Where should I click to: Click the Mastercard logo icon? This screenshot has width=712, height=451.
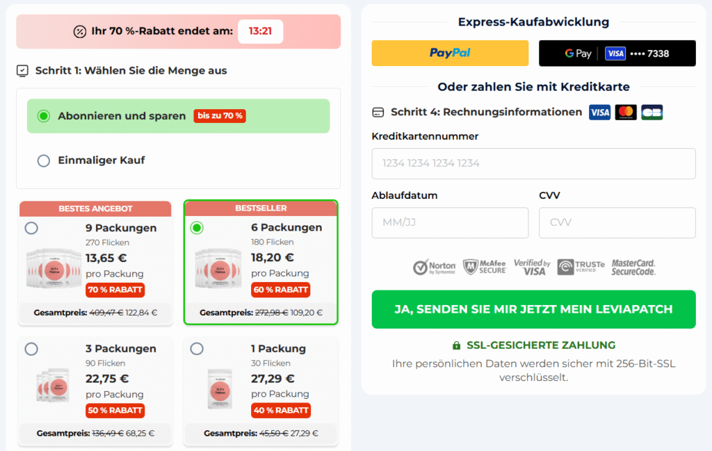pyautogui.click(x=626, y=112)
